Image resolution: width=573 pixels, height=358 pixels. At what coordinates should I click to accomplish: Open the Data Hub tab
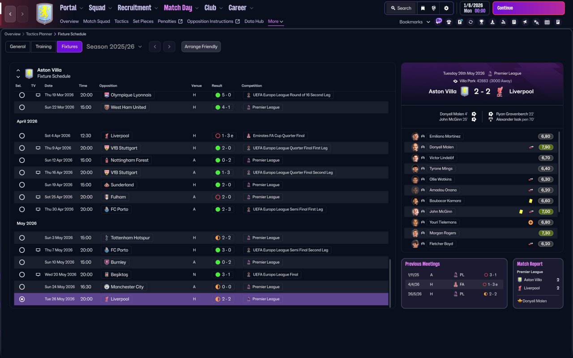tap(254, 21)
